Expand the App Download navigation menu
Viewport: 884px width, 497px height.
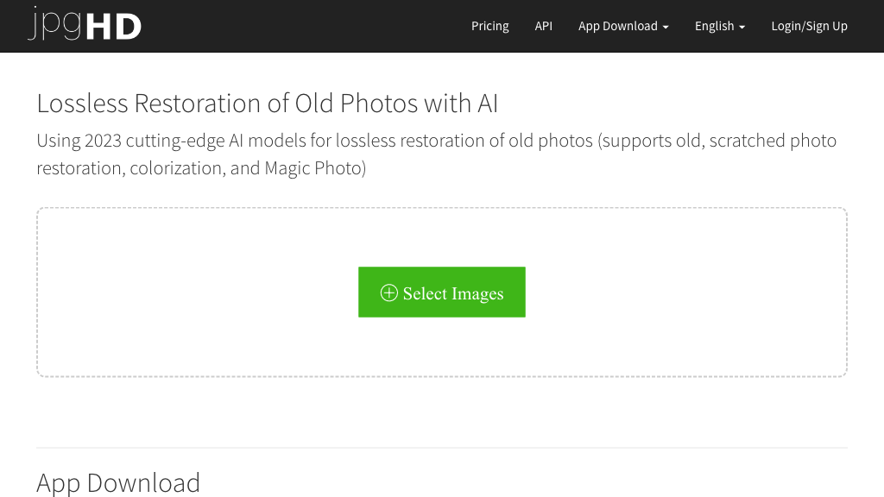618,26
